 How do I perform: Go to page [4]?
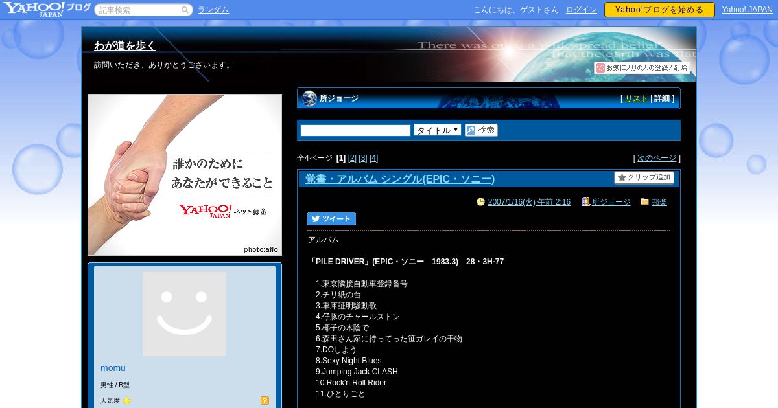[374, 158]
